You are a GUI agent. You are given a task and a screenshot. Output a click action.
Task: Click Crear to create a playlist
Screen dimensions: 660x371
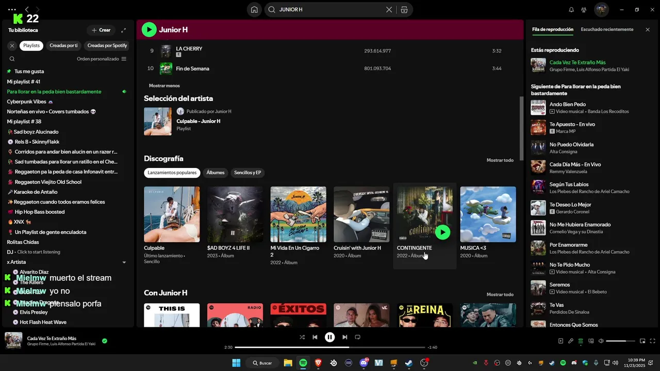101,30
